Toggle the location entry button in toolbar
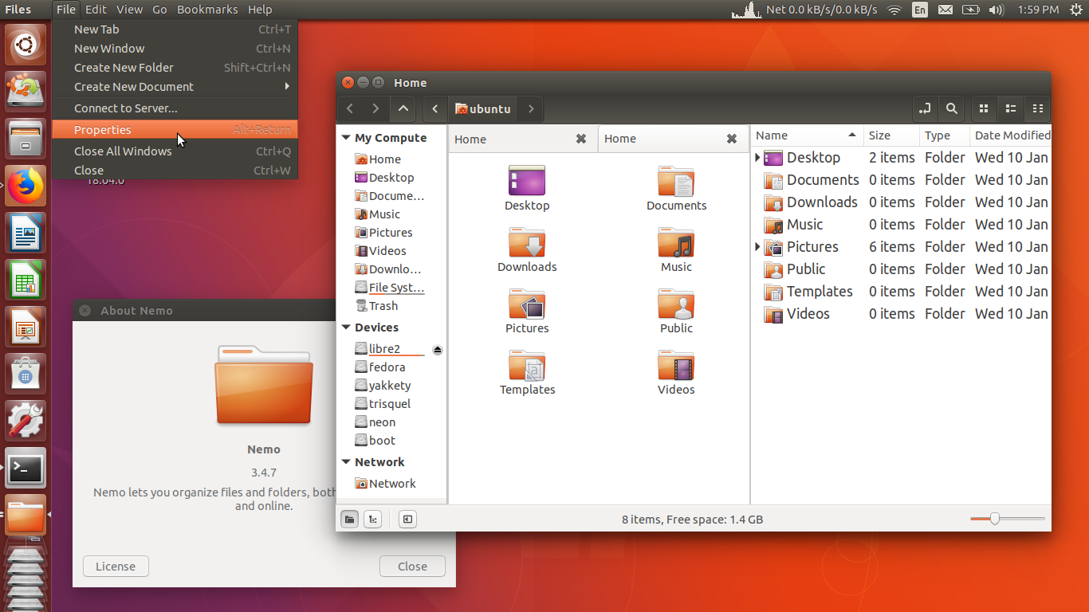 pyautogui.click(x=926, y=108)
